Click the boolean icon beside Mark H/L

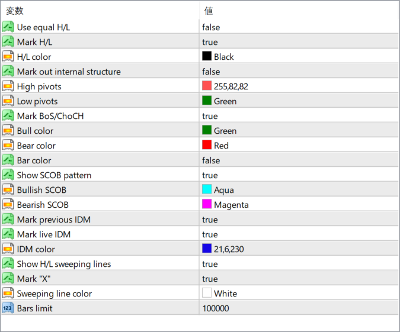tap(8, 42)
